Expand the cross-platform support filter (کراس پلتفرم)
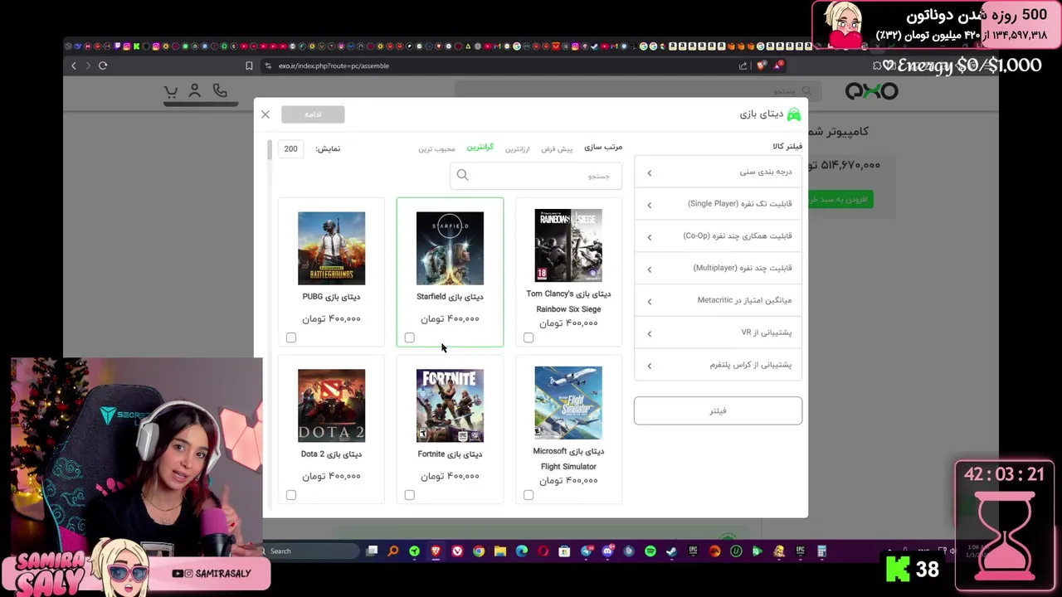 coord(719,365)
